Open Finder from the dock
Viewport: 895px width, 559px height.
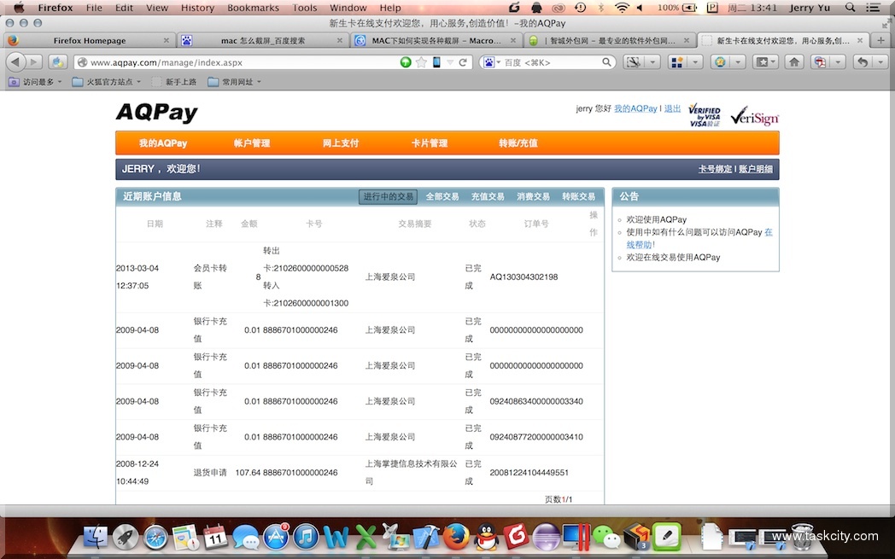pyautogui.click(x=95, y=537)
